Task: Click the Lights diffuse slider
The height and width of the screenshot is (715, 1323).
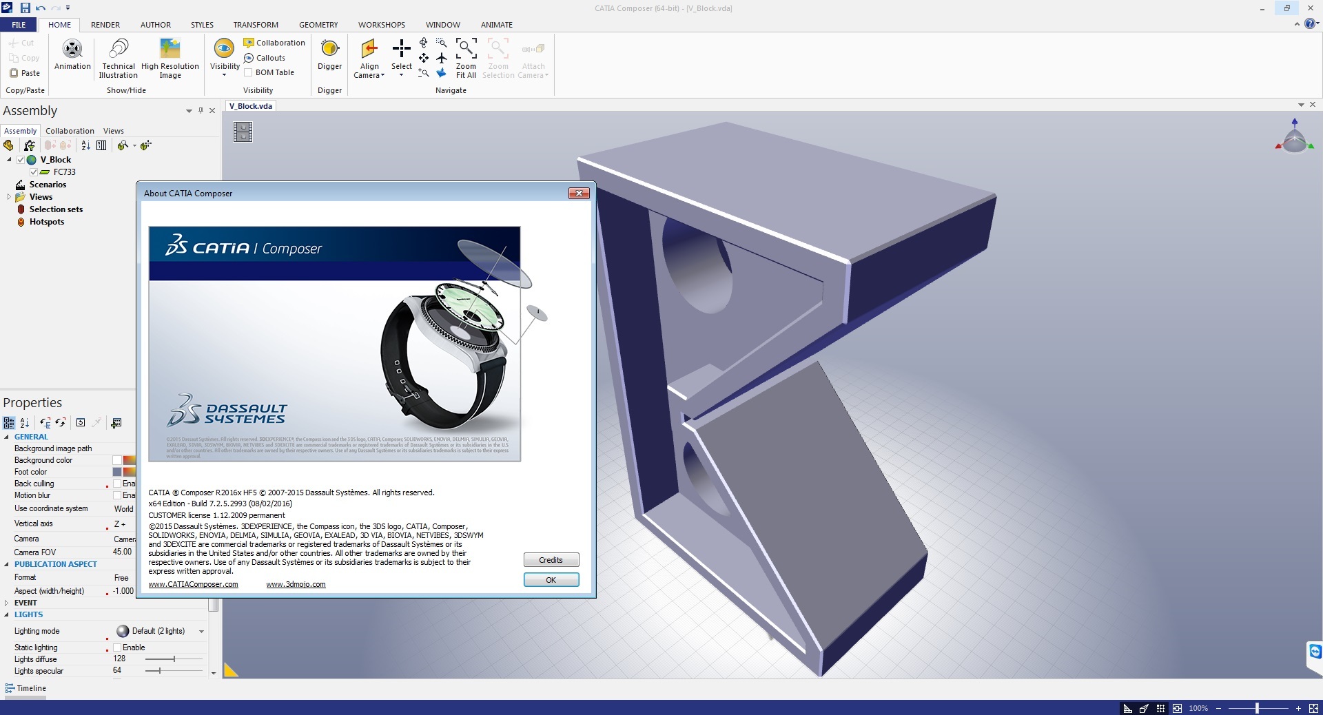Action: [x=174, y=659]
